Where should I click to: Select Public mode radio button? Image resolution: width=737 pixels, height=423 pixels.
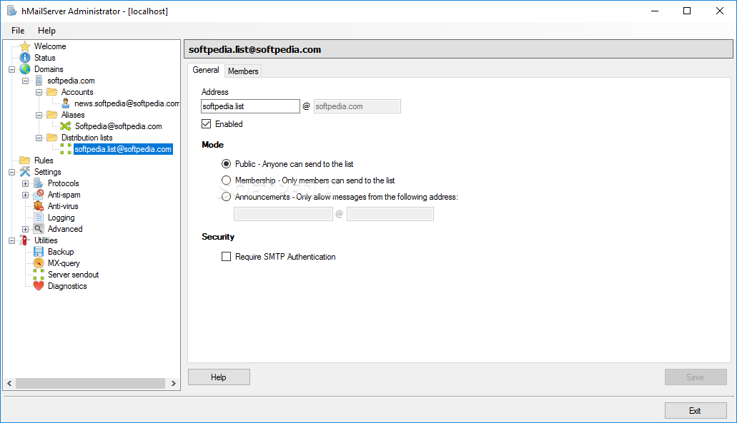pos(226,164)
